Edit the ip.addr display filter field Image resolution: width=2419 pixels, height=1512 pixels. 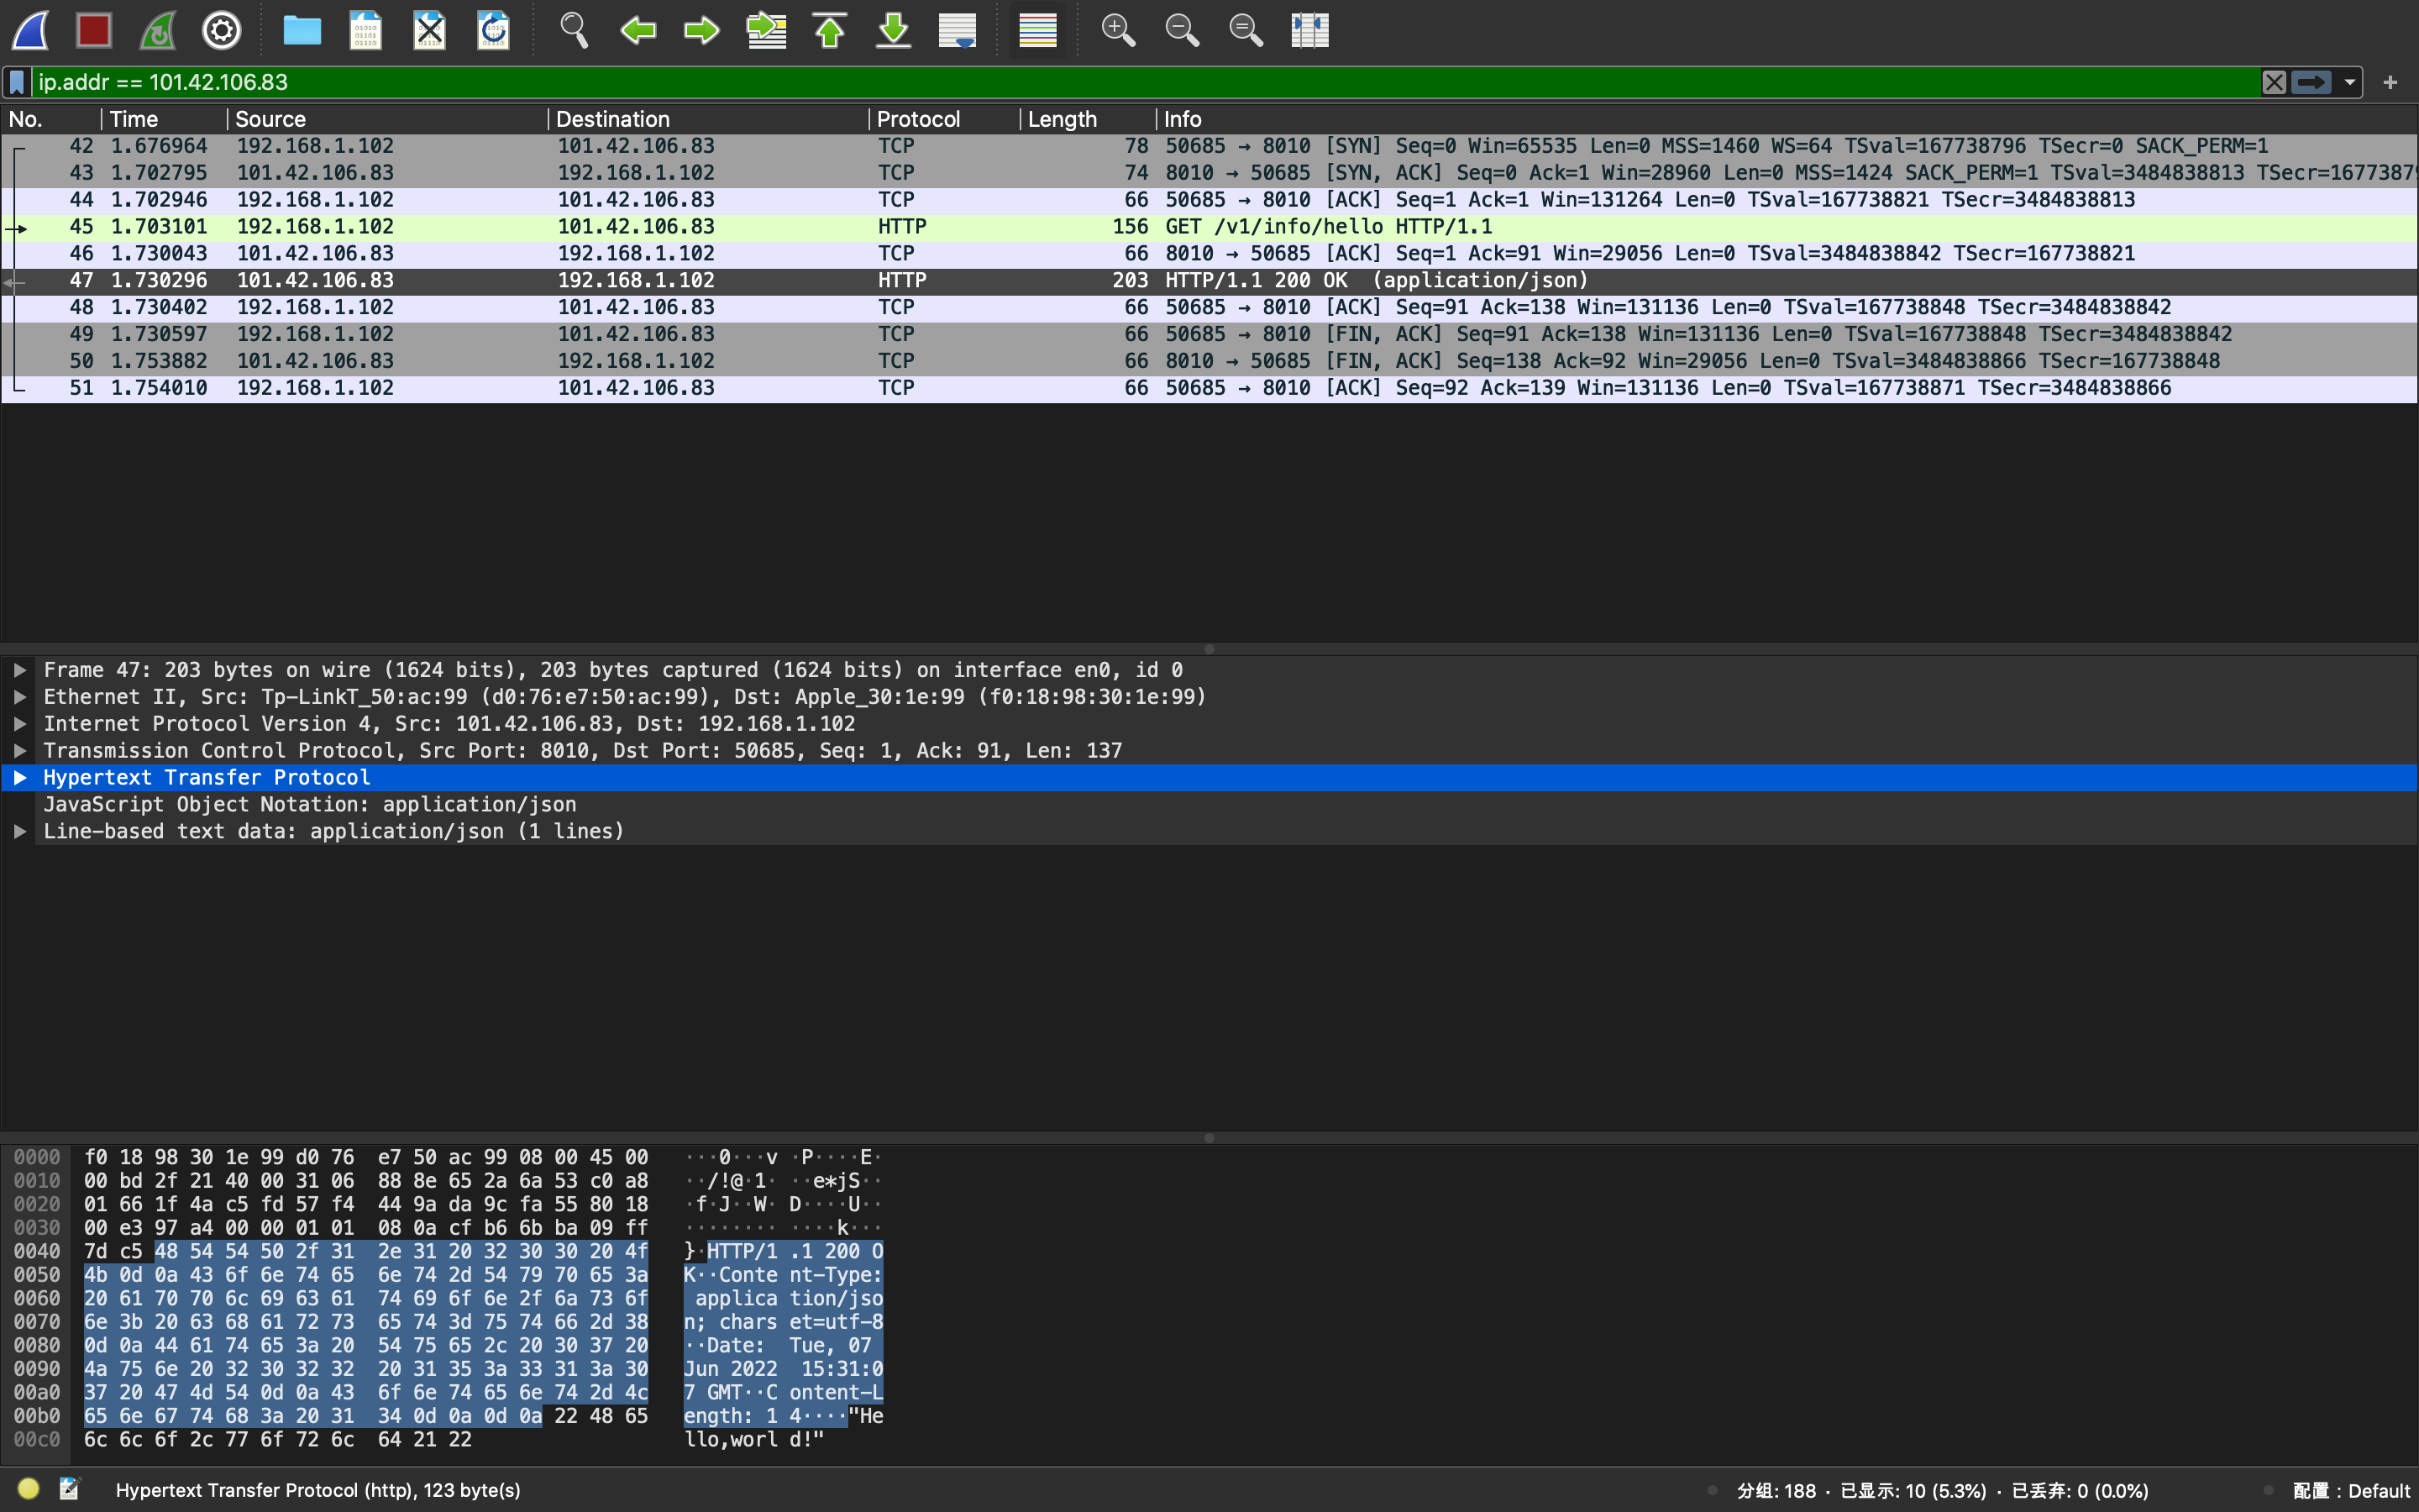click(1145, 82)
